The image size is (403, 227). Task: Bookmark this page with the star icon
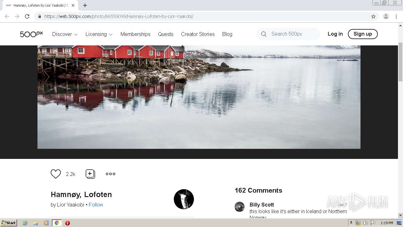coord(373,16)
